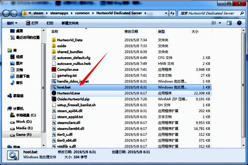Screen dimensions: 248x165
Task: Sort by the 大小 column header
Action: pyautogui.click(x=195, y=31)
